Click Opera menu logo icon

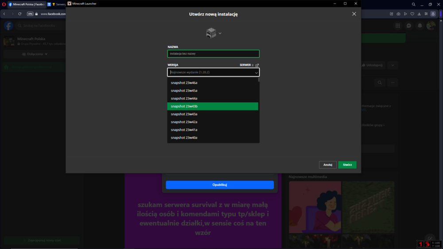pyautogui.click(x=4, y=4)
